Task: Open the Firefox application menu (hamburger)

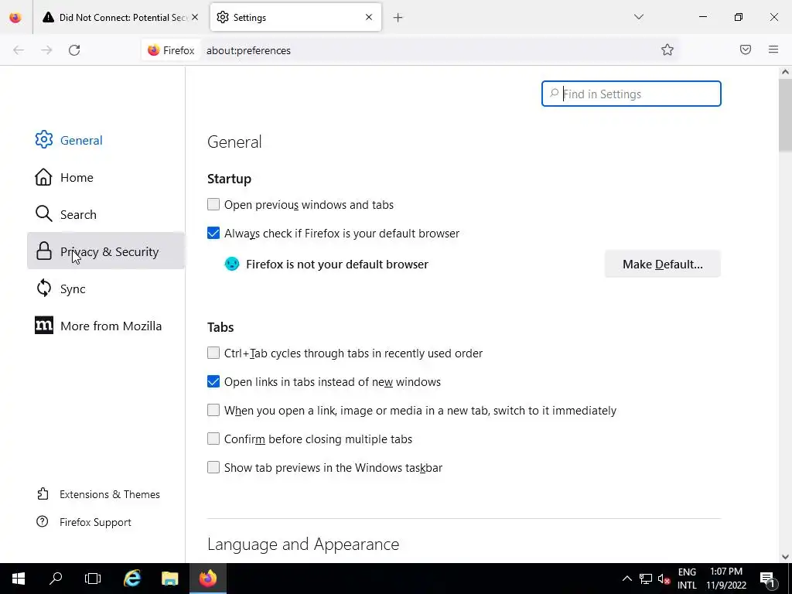Action: coord(773,49)
